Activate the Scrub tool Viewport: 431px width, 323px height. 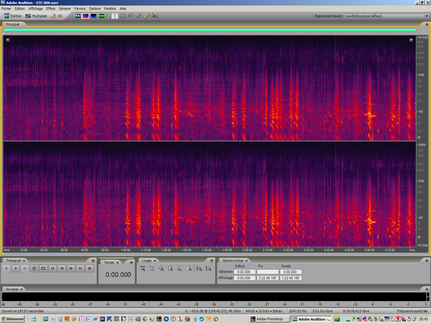tap(155, 16)
